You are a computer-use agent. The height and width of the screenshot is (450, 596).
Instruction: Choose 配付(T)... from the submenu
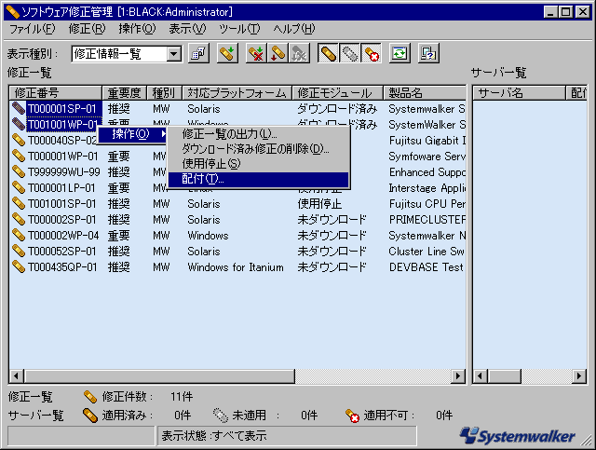(259, 179)
